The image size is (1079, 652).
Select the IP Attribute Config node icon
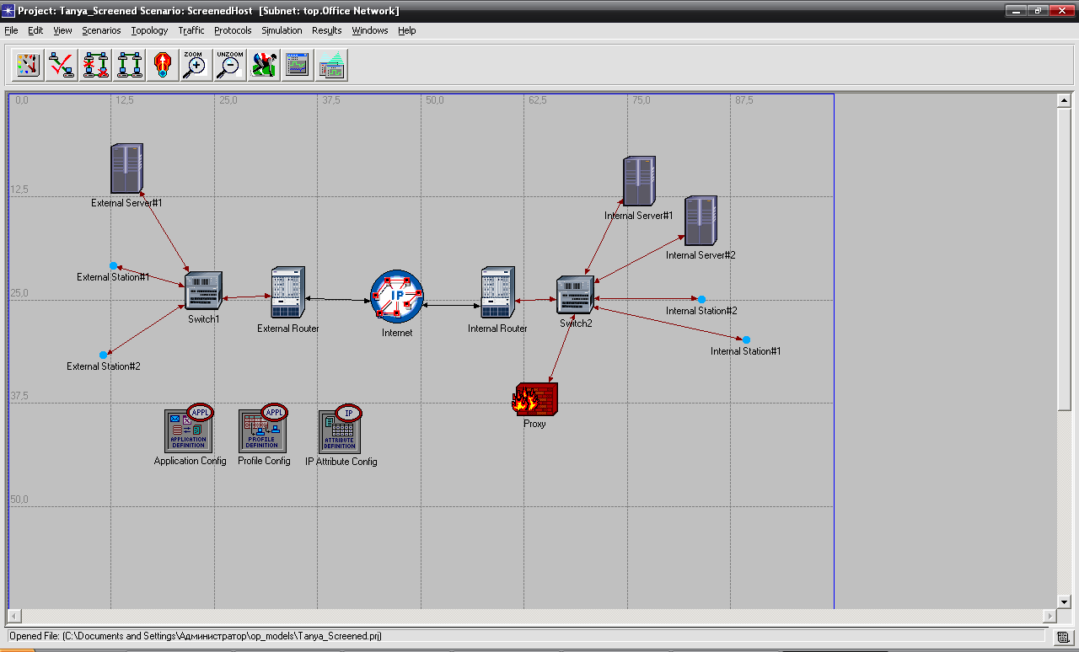[x=341, y=428]
